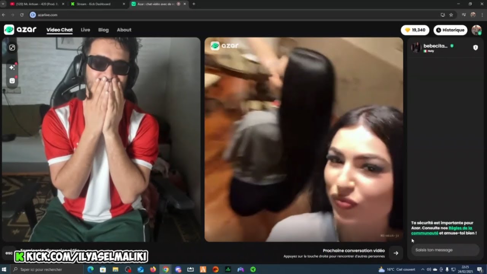Click the Azar logo in the header
Image resolution: width=487 pixels, height=274 pixels.
pos(20,30)
